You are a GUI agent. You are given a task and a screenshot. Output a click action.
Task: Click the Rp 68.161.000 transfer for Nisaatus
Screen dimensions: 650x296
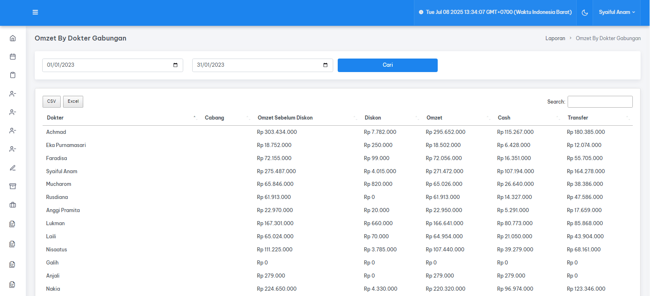584,250
